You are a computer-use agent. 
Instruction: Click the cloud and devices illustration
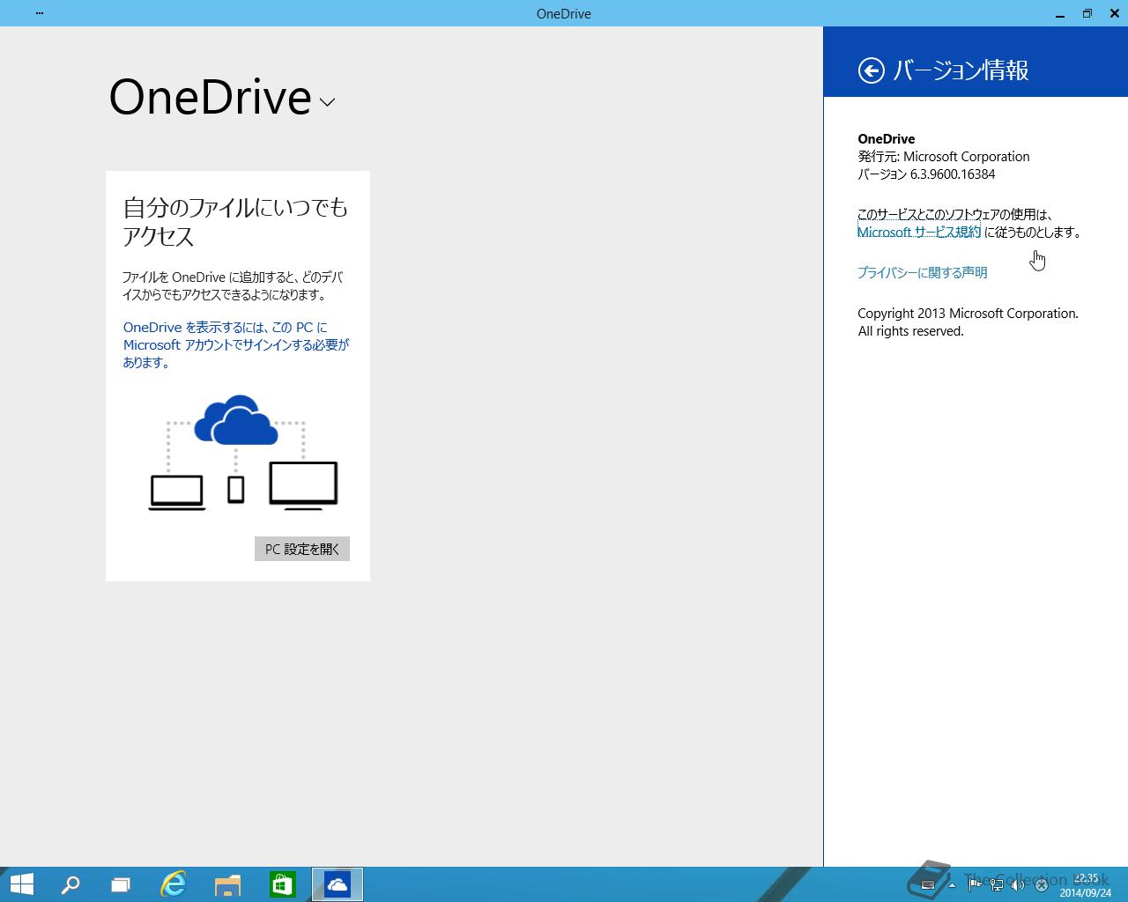[243, 453]
